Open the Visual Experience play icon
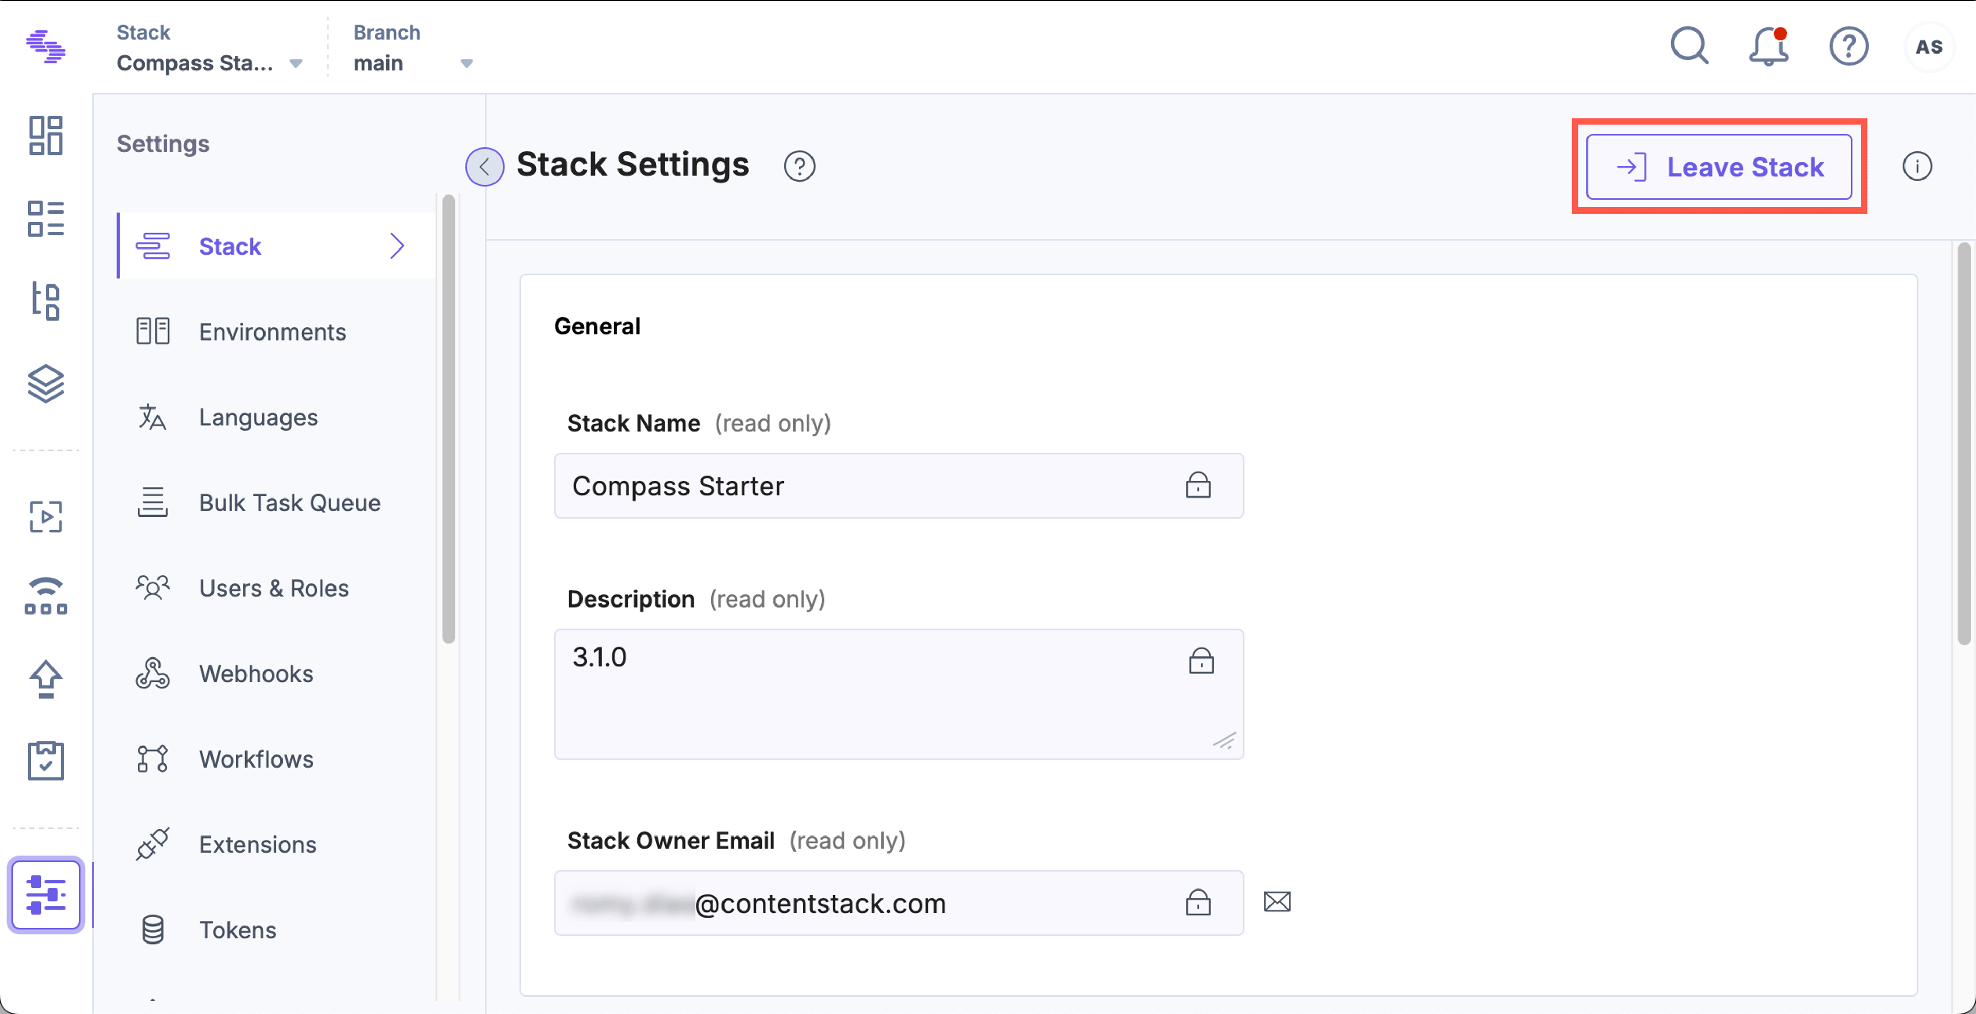Viewport: 1976px width, 1014px height. click(45, 517)
